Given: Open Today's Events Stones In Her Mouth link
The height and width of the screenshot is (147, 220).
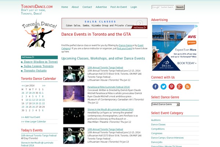Looking at the screenshot, I should pos(37,144).
